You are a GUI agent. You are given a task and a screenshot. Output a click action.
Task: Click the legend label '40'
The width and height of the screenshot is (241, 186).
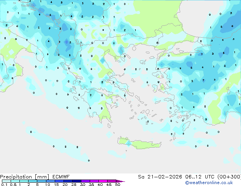(100, 184)
